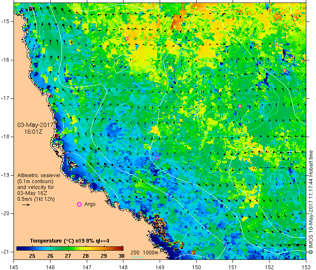This screenshot has height=270, width=316.
Task: Click the '16:01Z' time label
Action: point(33,132)
